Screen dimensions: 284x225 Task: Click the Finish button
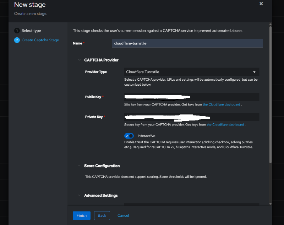click(82, 215)
